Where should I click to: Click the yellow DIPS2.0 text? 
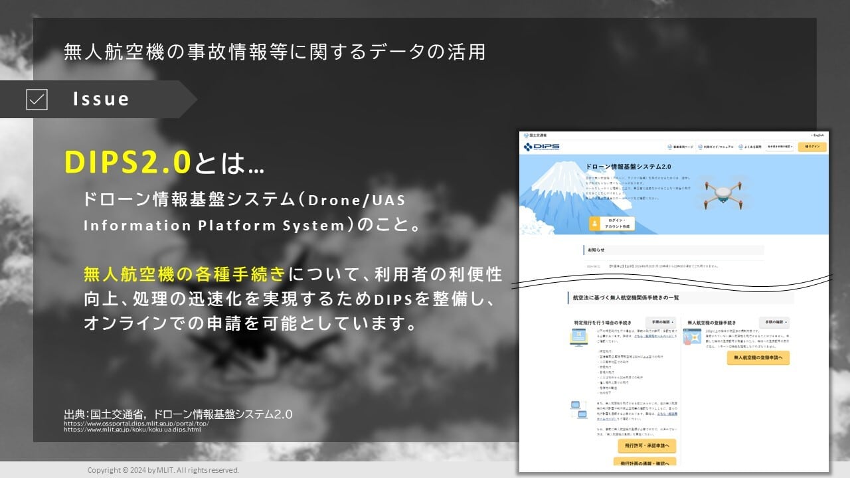coord(127,162)
